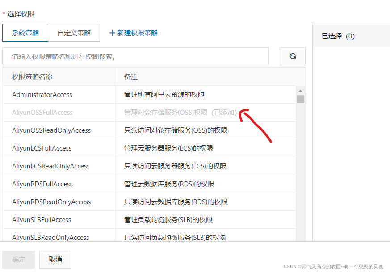Select AliyunOSSFullAccess policy row
Viewport: 390px width, 273px height.
pos(149,113)
